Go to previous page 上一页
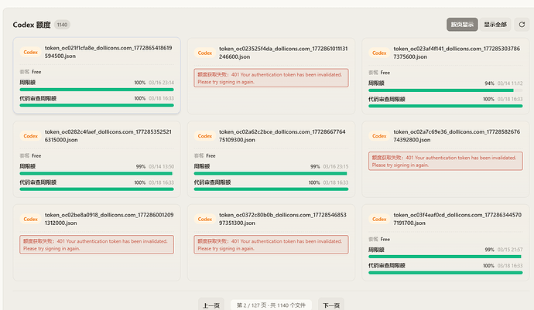534x310 pixels. click(211, 305)
